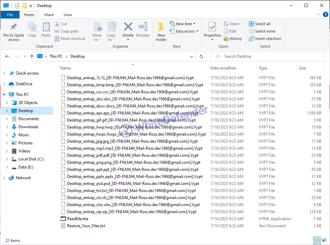330x245 pixels.
Task: Open the File menu
Action: 10,15
